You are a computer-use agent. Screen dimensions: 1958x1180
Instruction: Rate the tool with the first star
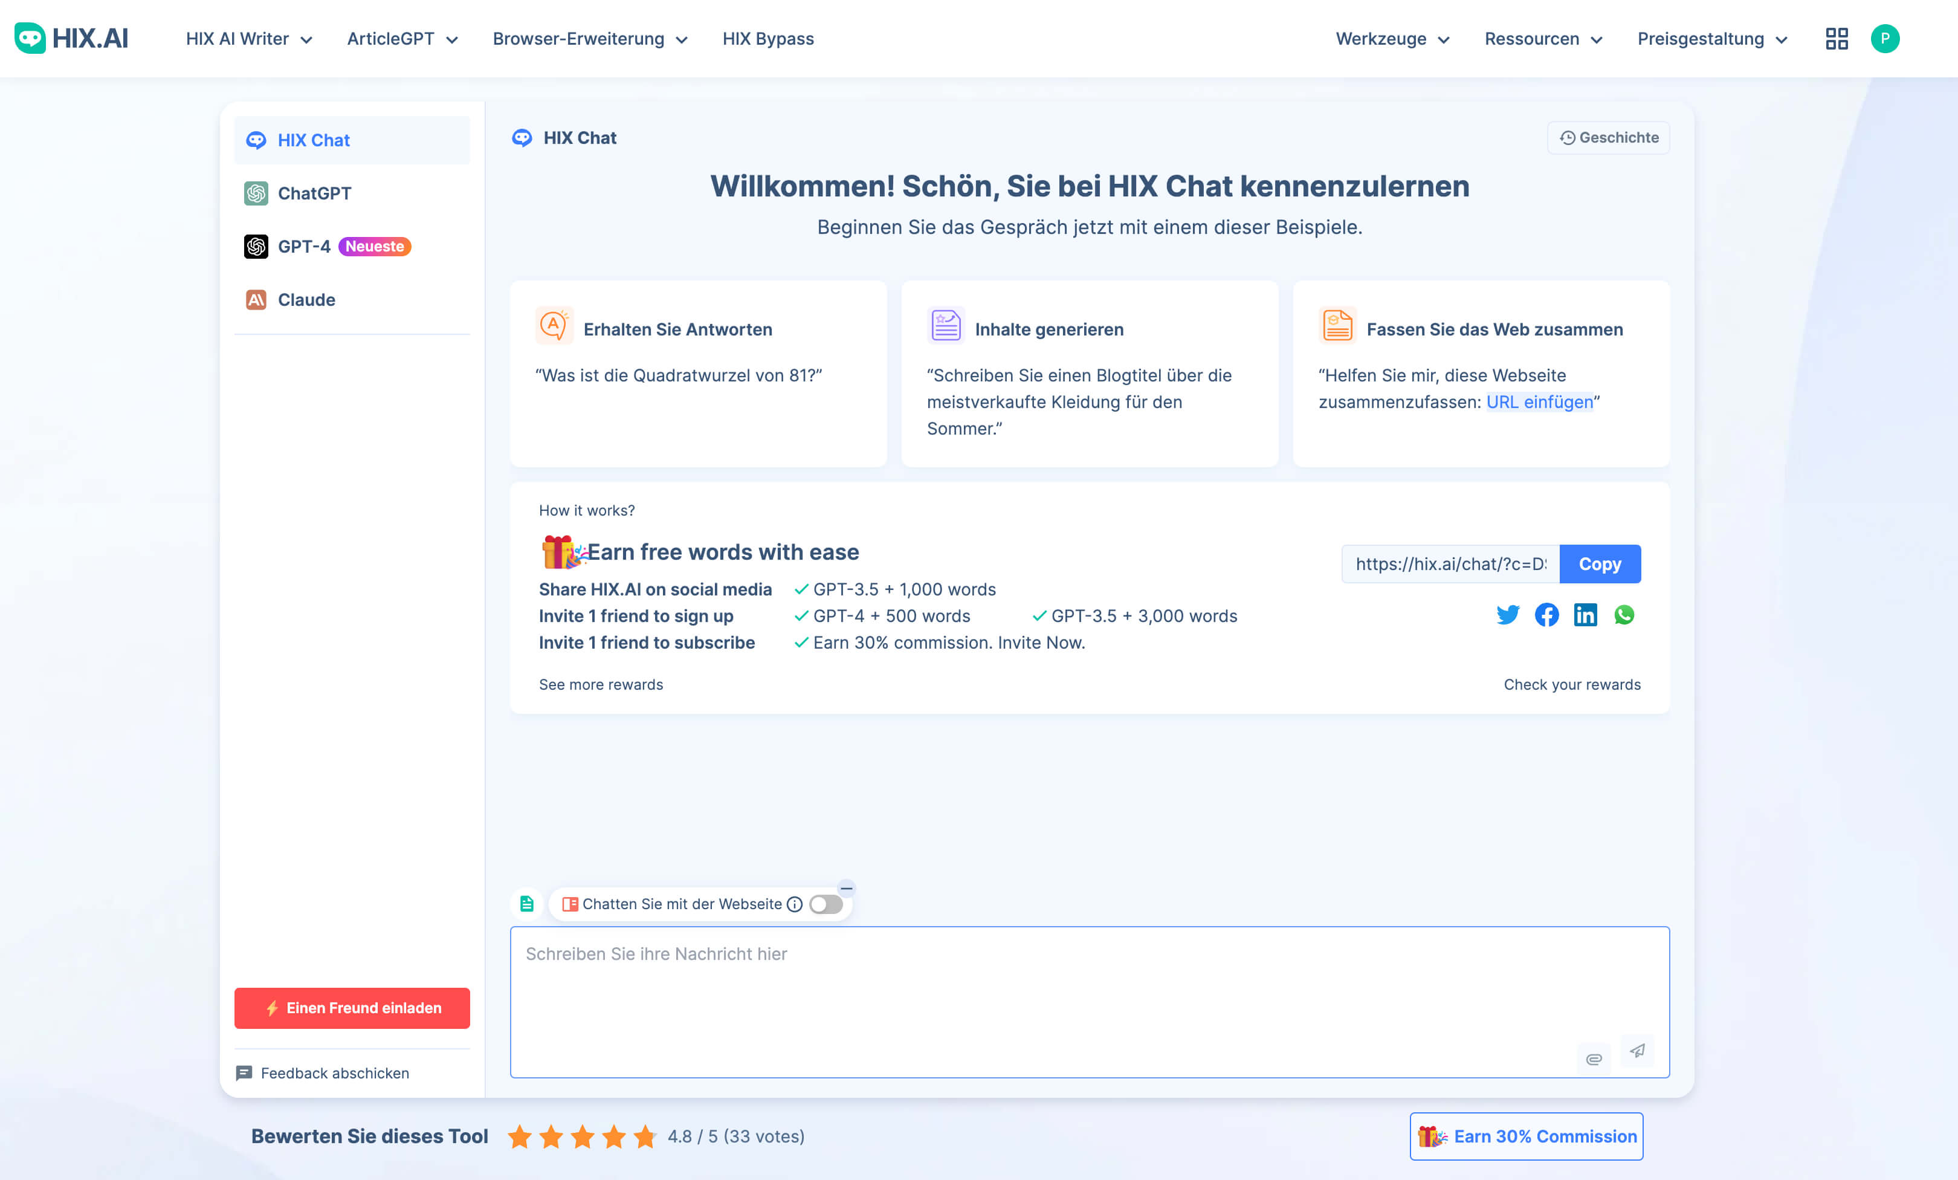[x=520, y=1136]
